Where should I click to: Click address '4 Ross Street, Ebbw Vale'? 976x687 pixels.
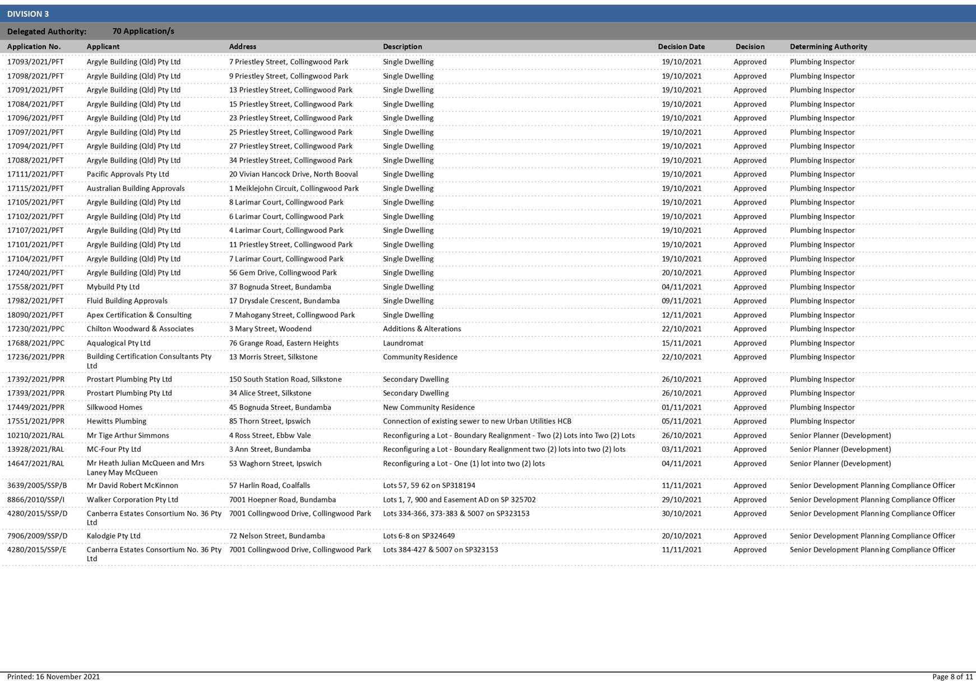270,436
